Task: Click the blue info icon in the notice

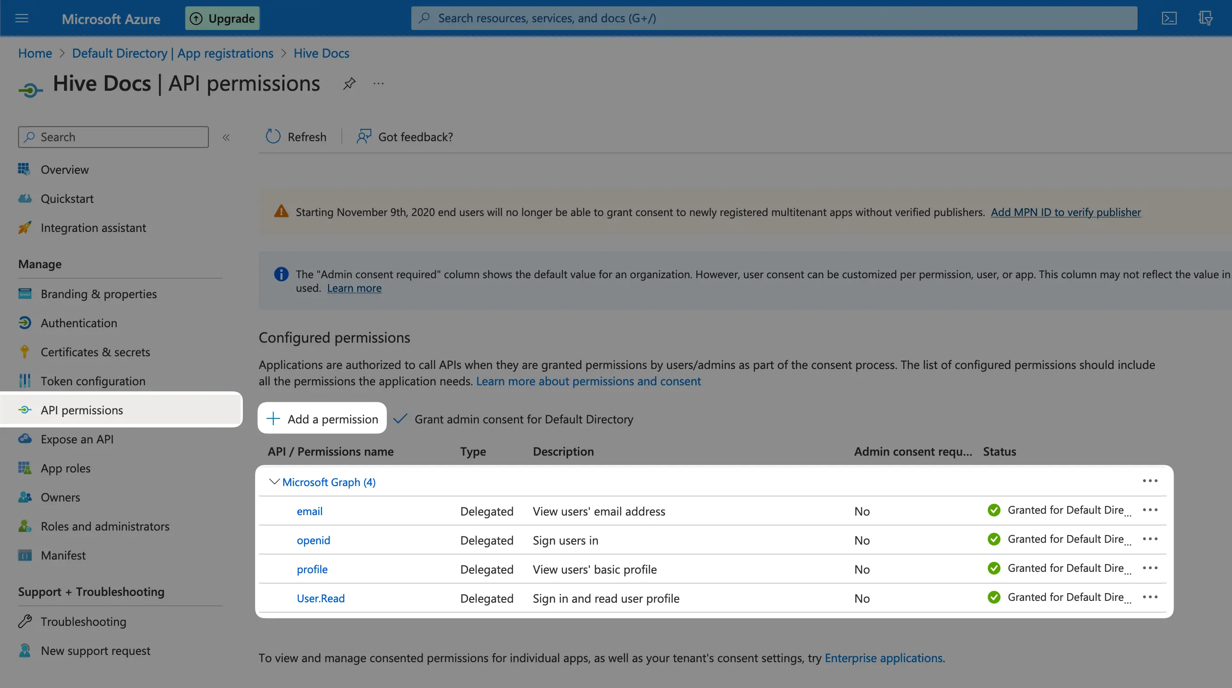Action: pos(281,274)
